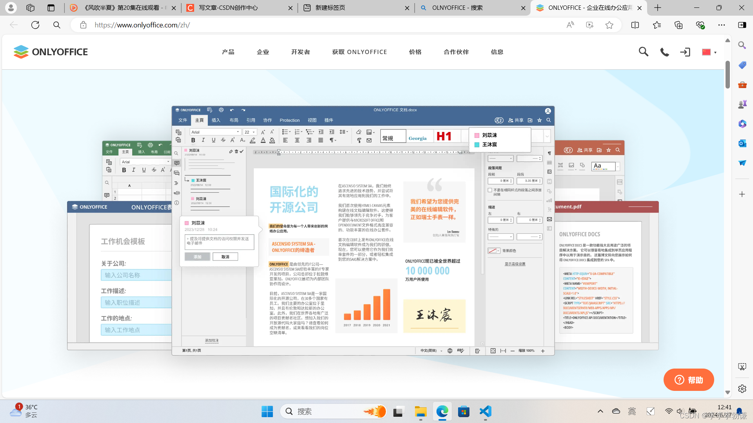Open the 获取 ONLYOFFICE navigation menu
This screenshot has width=753, height=423.
click(x=360, y=52)
